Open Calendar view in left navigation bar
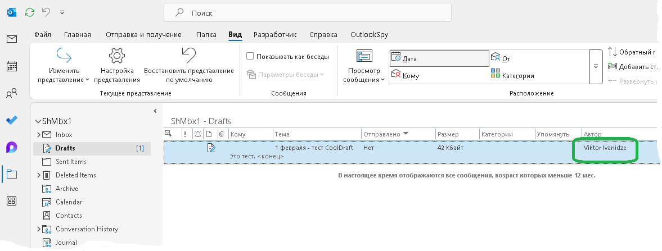Viewport: 662px width, 251px height. click(x=12, y=66)
